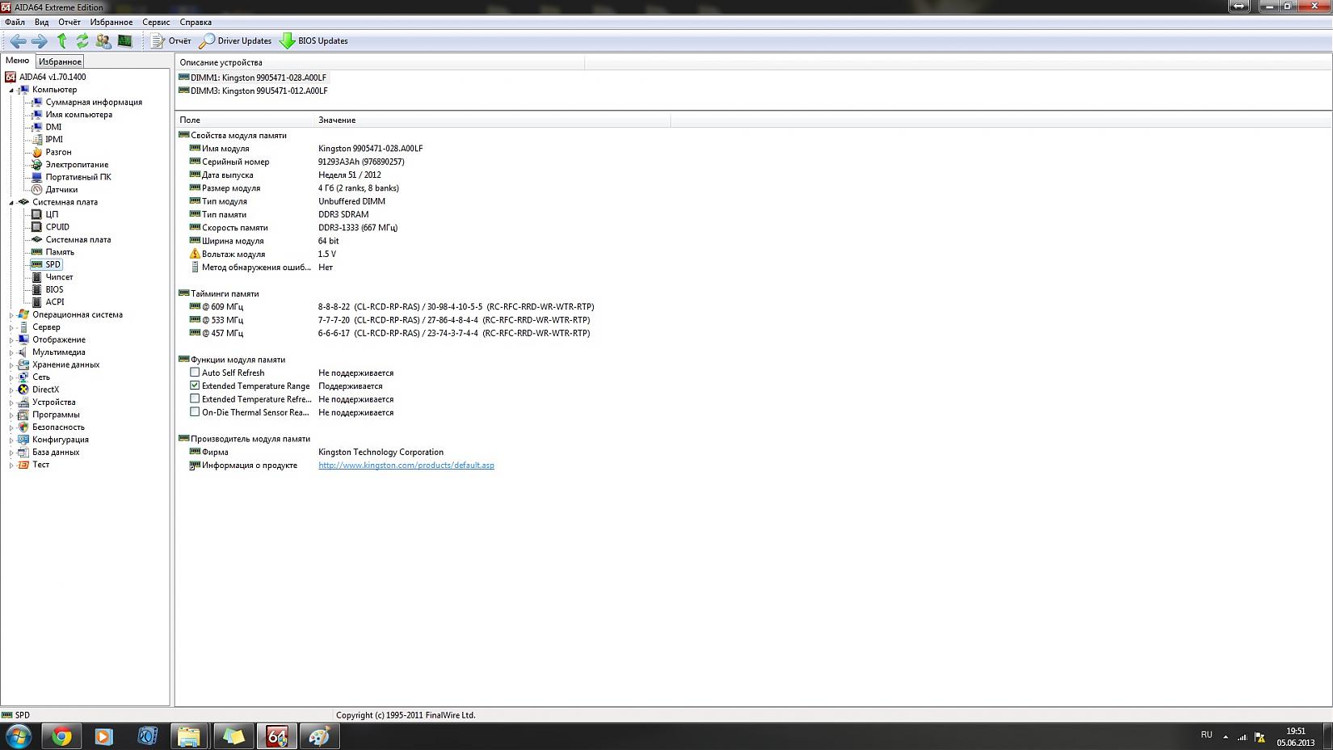Expand the DirectX node
1333x750 pixels.
click(11, 390)
